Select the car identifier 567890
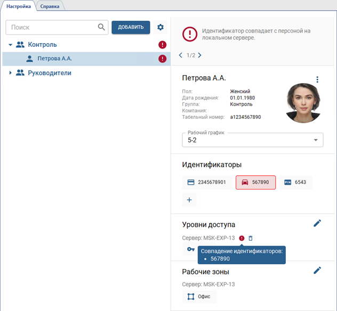 (x=255, y=182)
